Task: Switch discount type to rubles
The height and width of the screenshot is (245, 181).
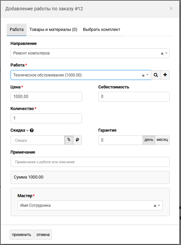Action: 77,140
